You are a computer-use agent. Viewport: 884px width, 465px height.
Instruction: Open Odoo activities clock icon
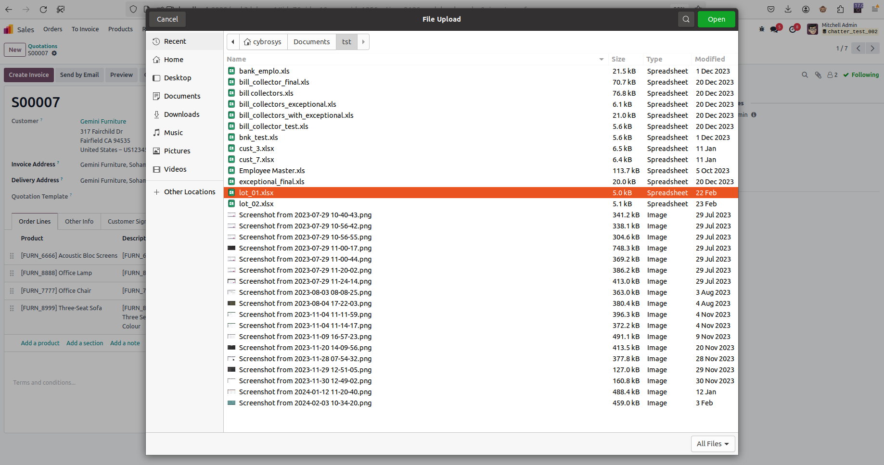(x=793, y=29)
